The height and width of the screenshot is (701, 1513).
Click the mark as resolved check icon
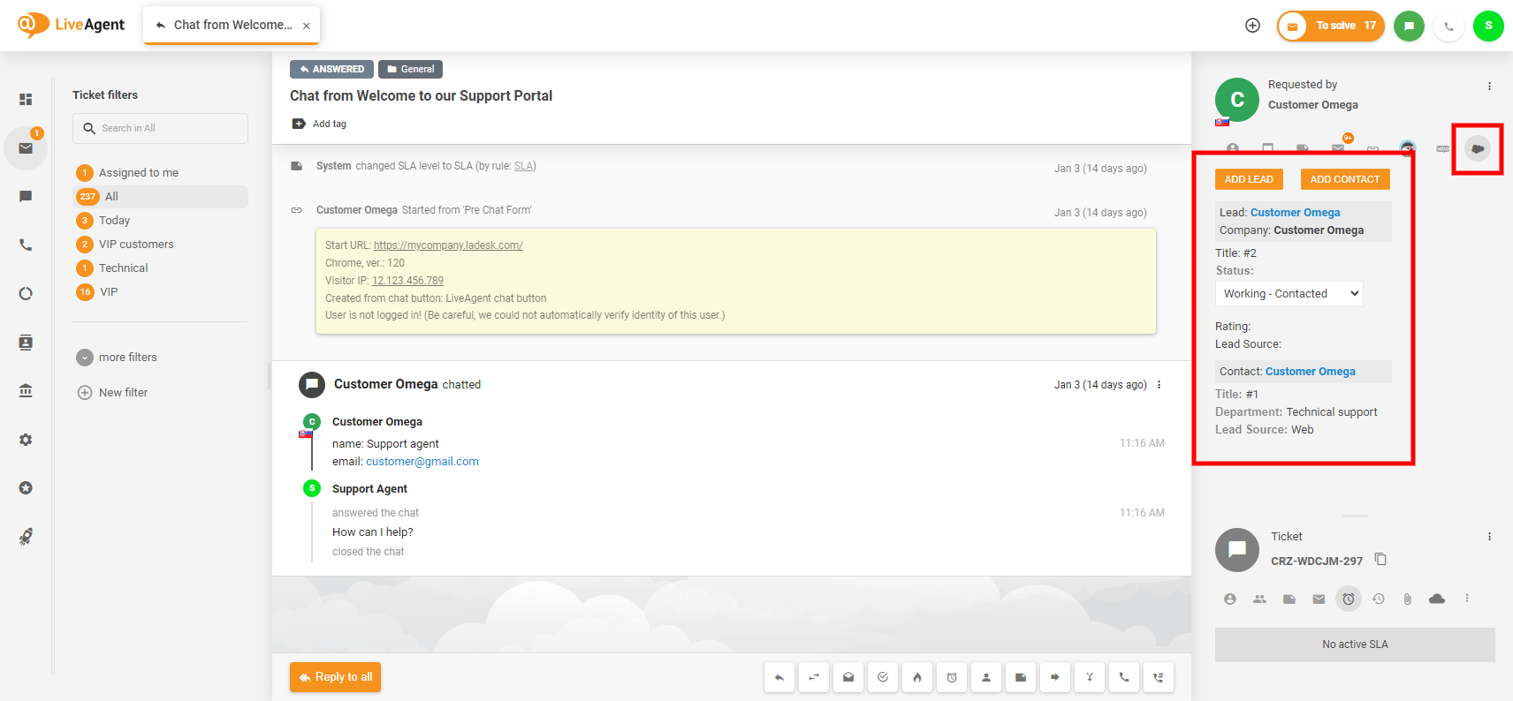click(x=883, y=677)
